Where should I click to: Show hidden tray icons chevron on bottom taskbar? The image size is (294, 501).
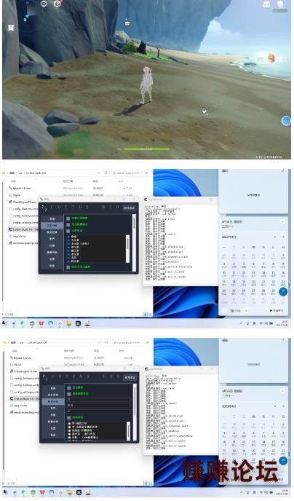242,493
